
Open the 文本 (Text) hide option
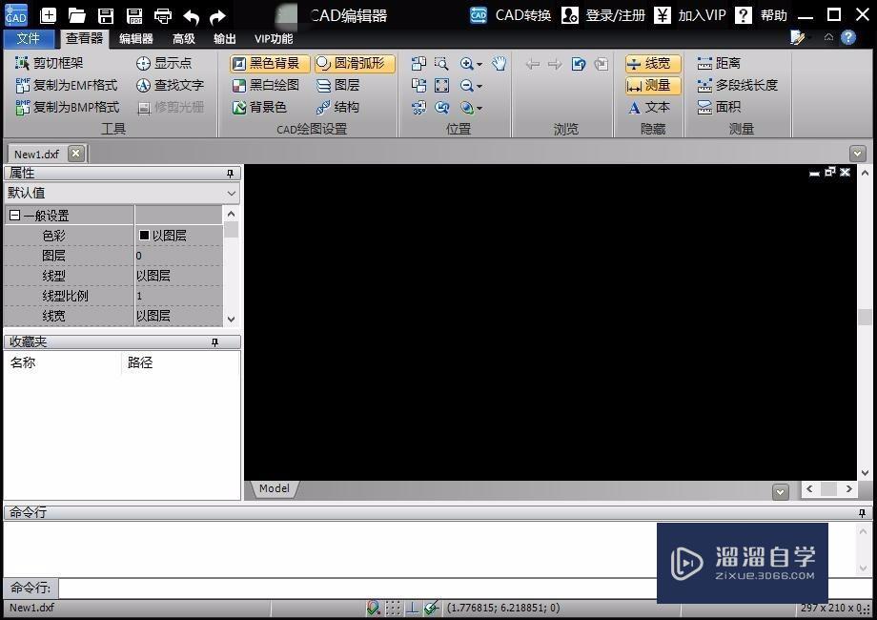point(649,107)
